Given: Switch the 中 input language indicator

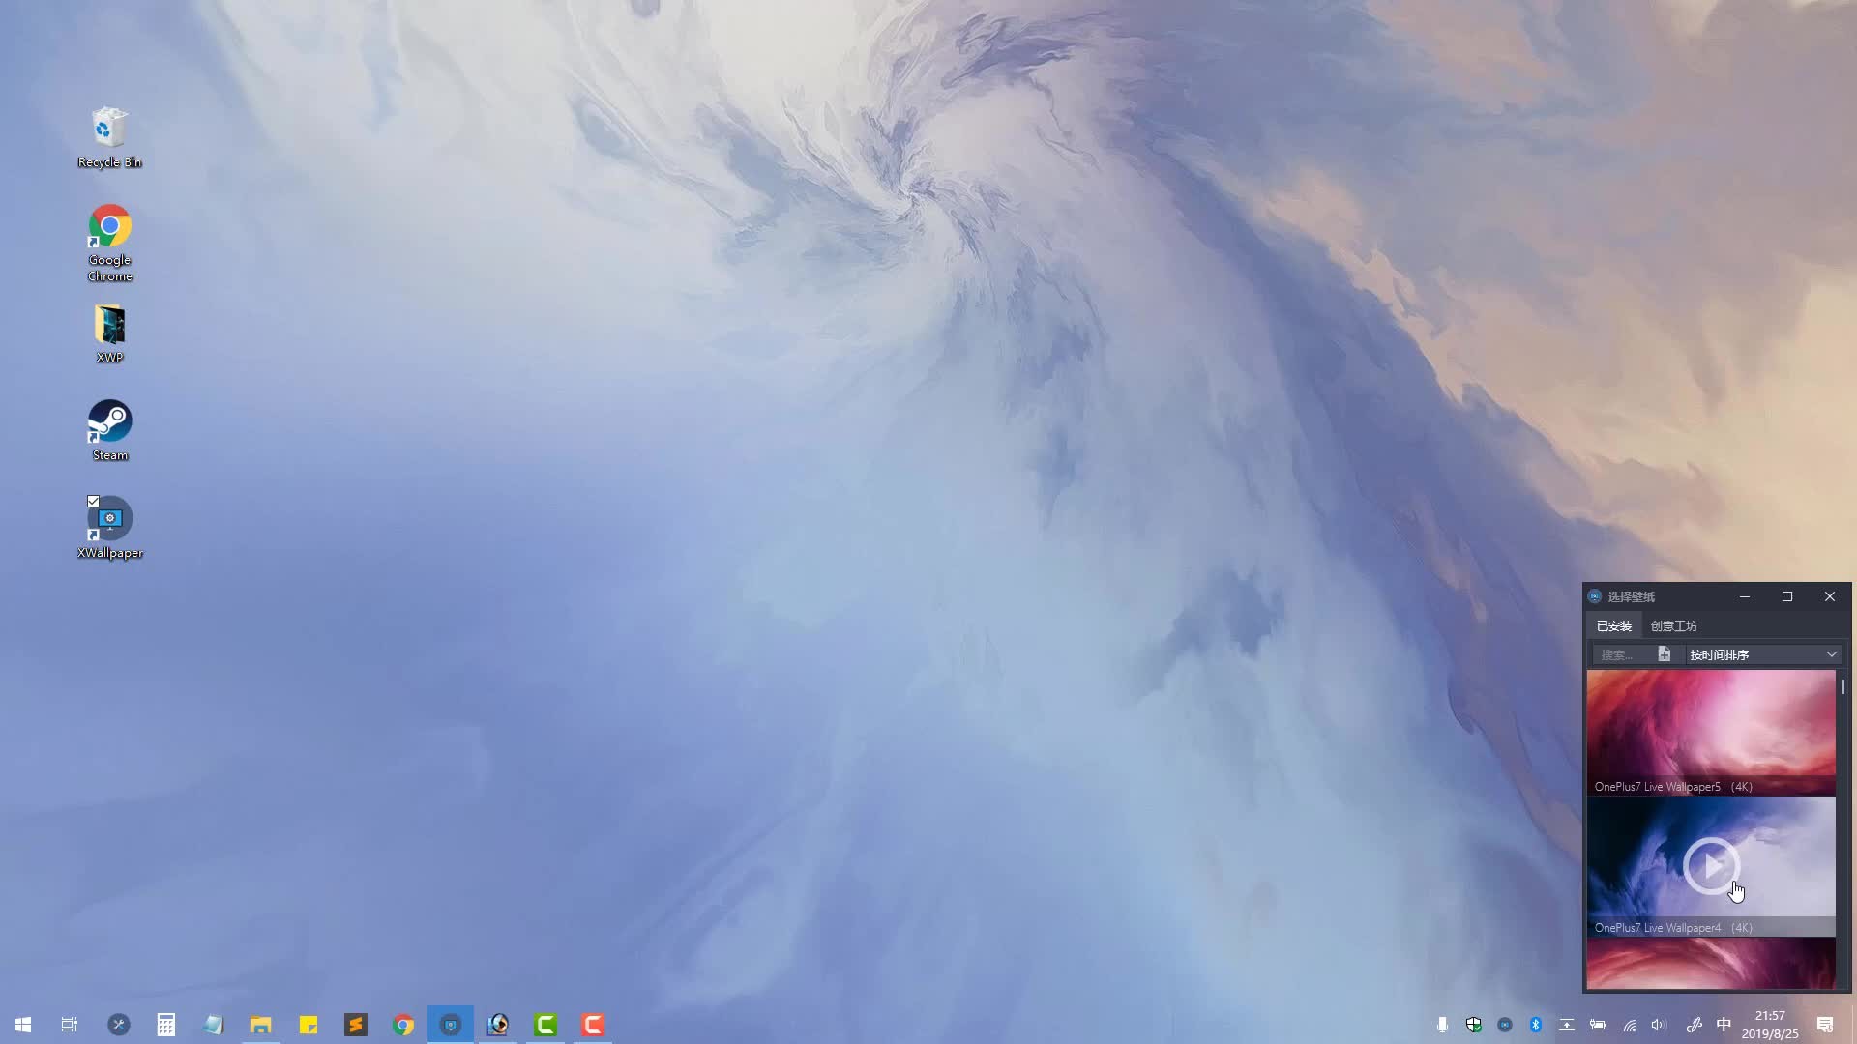Looking at the screenshot, I should coord(1724,1025).
